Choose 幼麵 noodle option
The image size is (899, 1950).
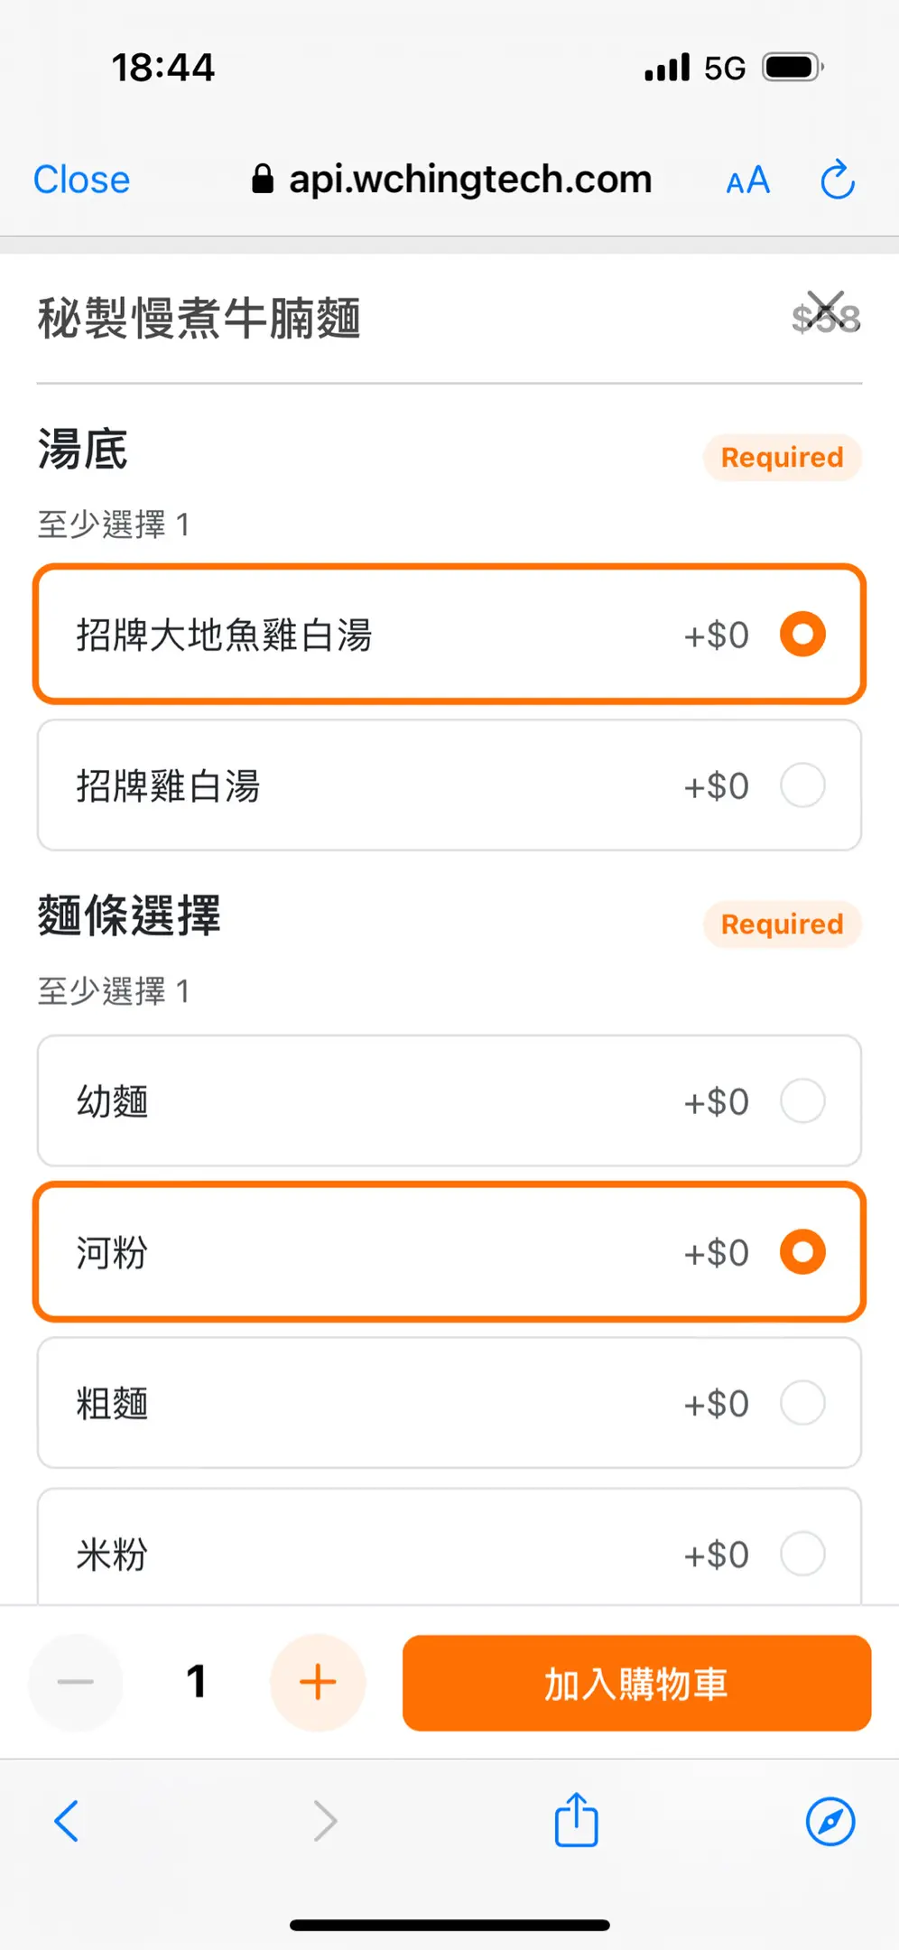tap(449, 1101)
